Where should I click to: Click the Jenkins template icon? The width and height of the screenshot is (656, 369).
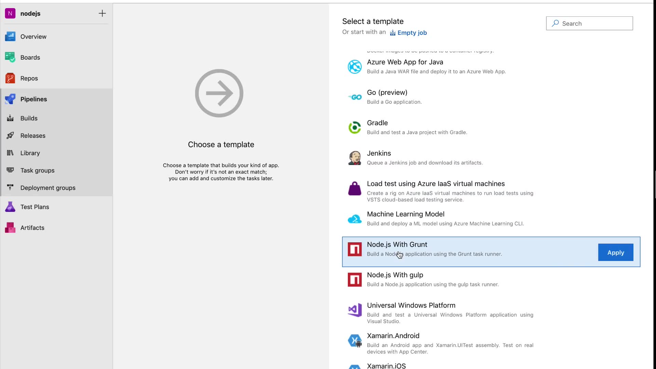355,158
